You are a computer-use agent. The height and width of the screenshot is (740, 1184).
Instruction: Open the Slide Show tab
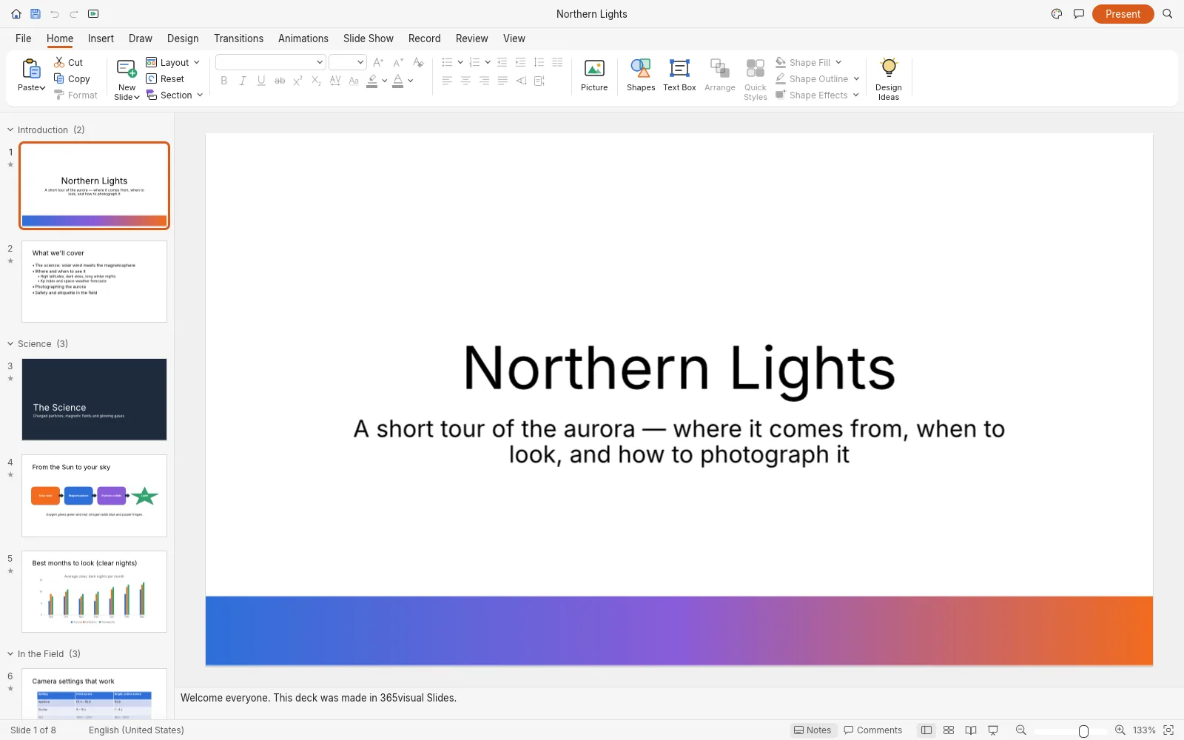[369, 38]
